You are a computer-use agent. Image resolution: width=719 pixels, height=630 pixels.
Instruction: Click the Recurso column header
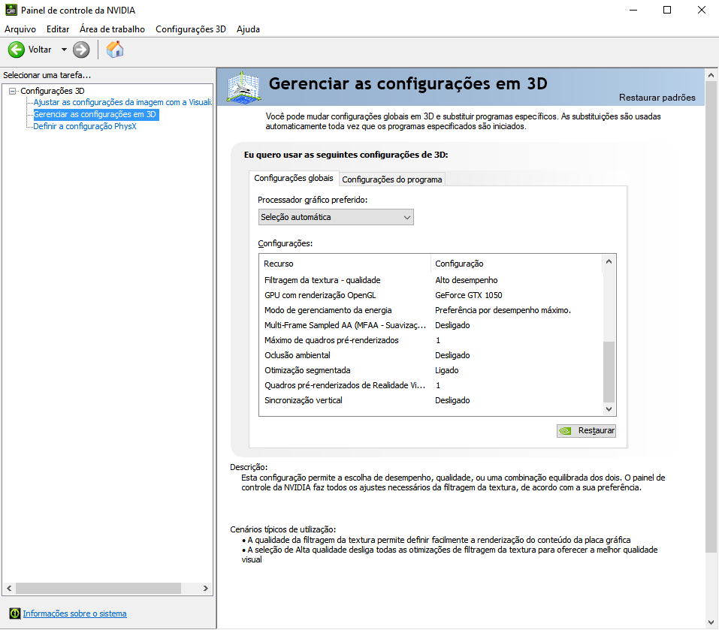click(346, 264)
